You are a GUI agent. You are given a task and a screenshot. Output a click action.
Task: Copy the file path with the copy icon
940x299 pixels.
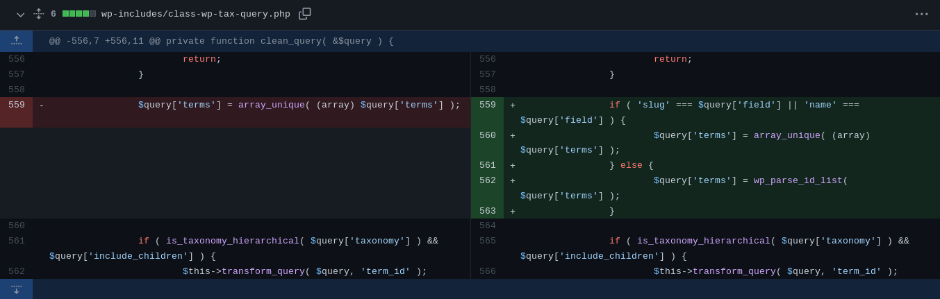click(304, 14)
